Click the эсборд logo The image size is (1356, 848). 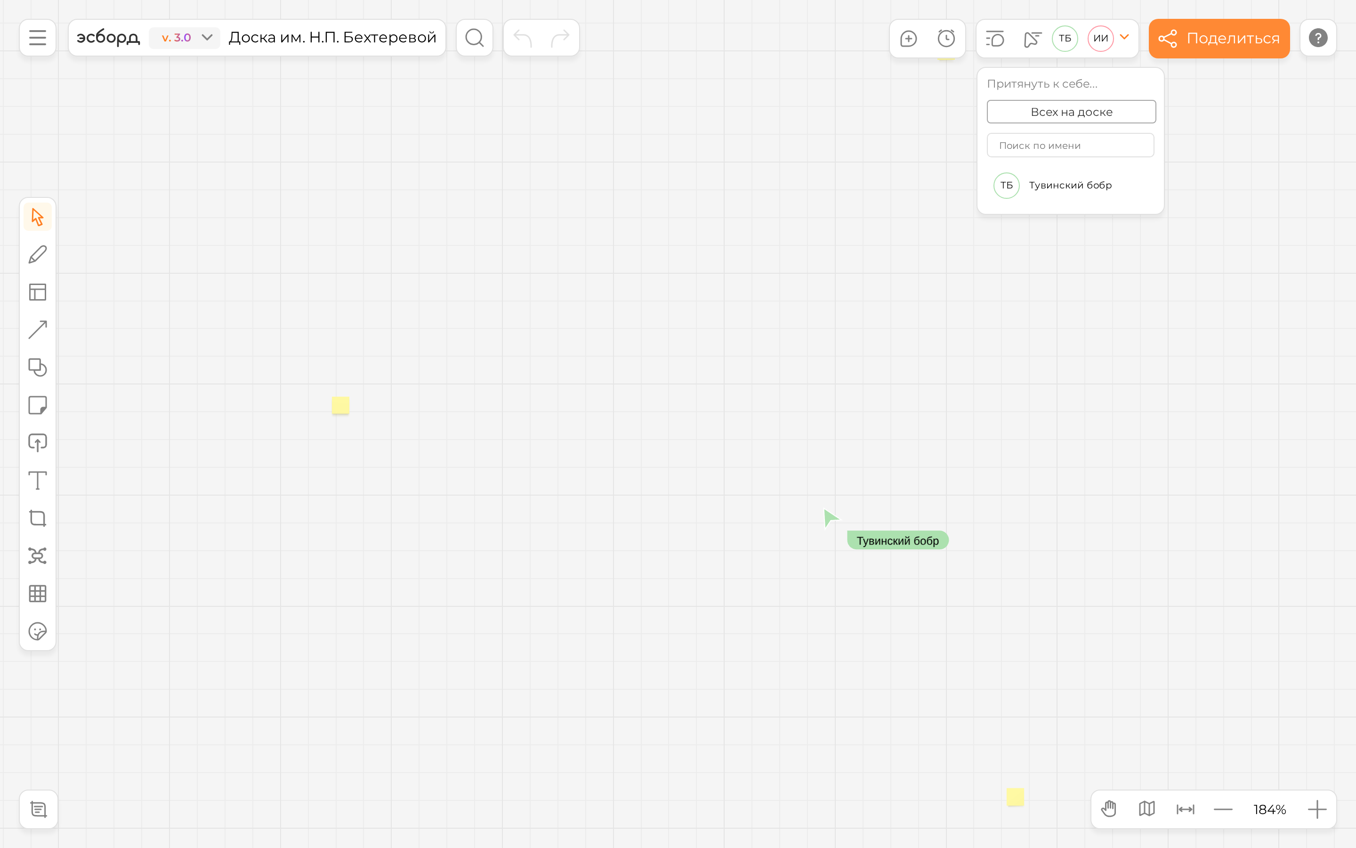(x=108, y=38)
